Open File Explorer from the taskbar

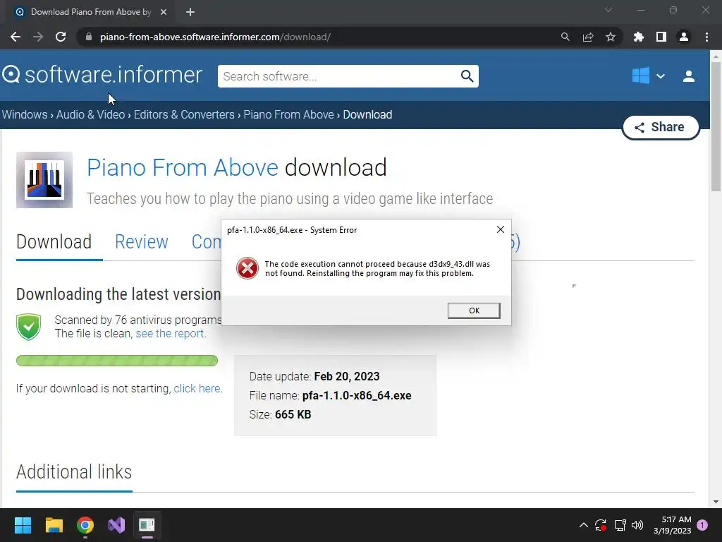point(54,525)
